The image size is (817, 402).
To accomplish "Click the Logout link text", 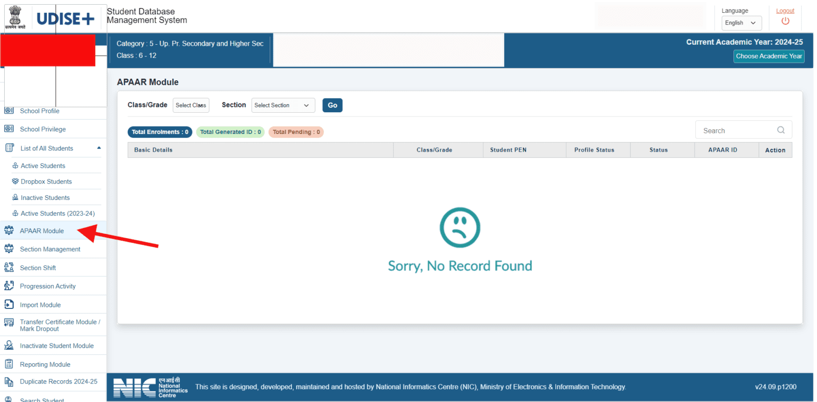I will click(x=785, y=11).
